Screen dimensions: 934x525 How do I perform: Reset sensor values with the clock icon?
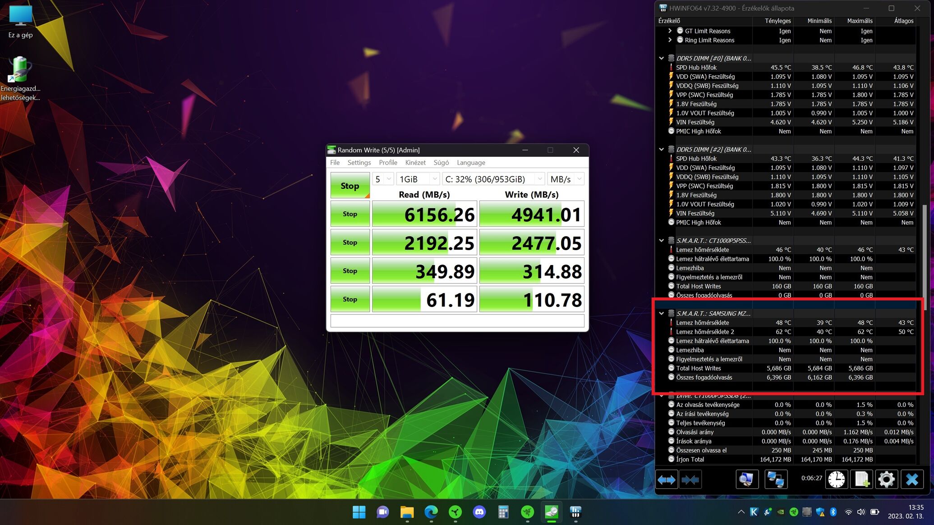pos(837,479)
